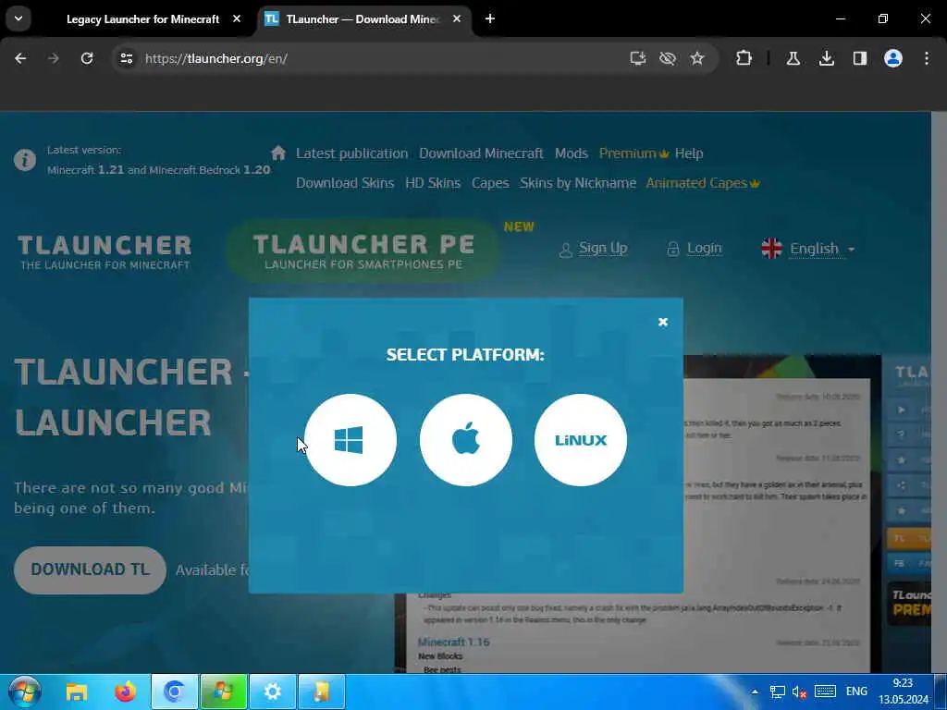Open the Mods menu link
The image size is (947, 710).
[572, 153]
